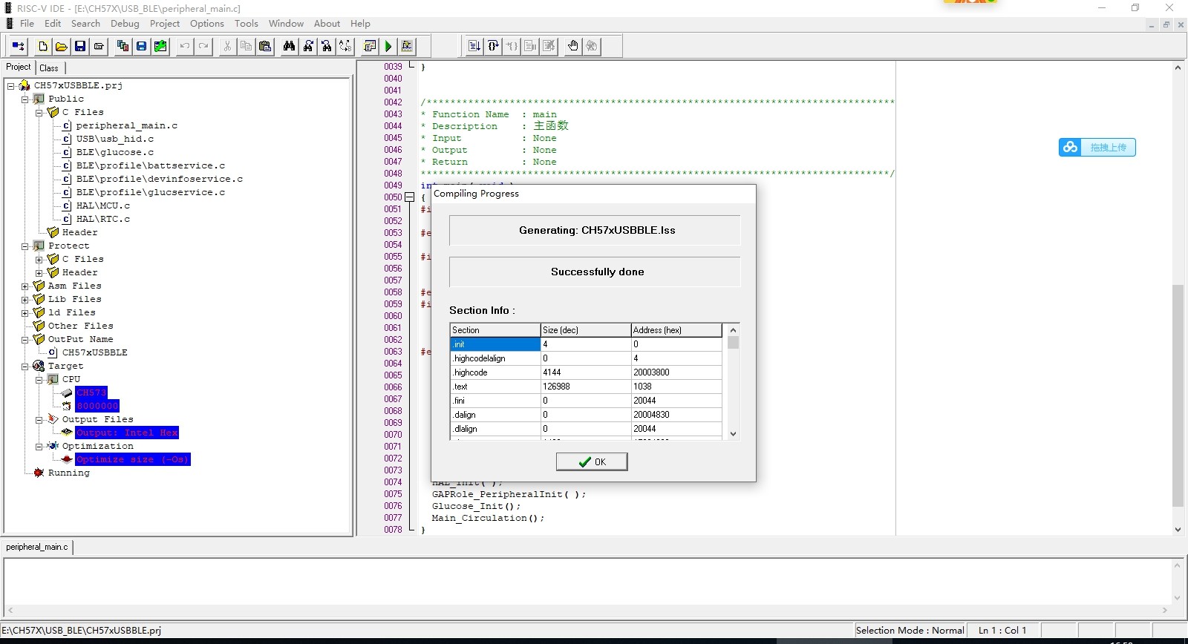Confirm compile dialog with OK button
The height and width of the screenshot is (644, 1188).
592,461
